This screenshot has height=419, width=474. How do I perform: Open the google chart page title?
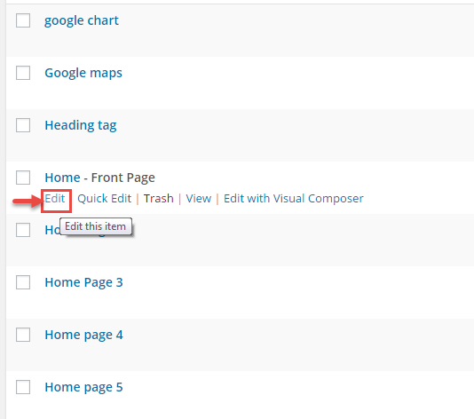point(82,20)
